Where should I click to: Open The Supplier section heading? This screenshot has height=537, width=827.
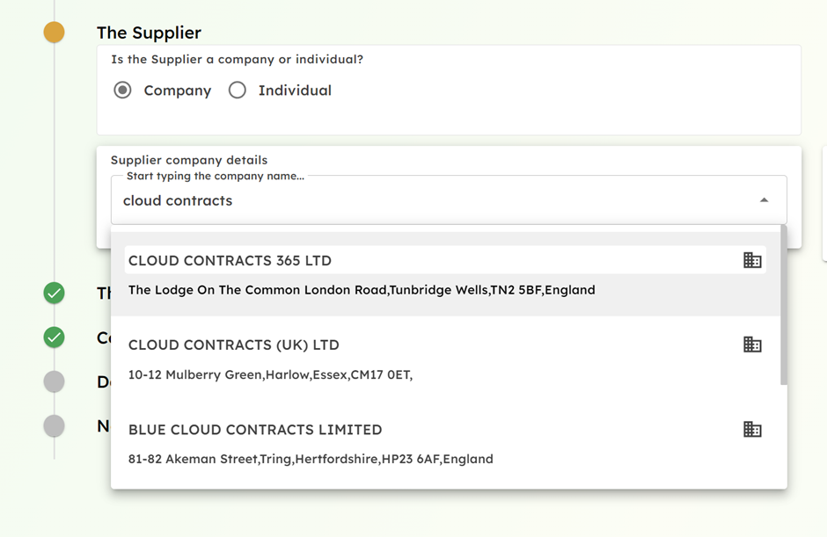pos(149,33)
